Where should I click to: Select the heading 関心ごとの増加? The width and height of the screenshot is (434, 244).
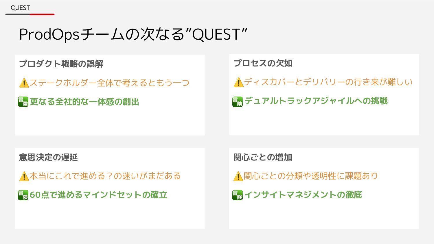click(262, 157)
